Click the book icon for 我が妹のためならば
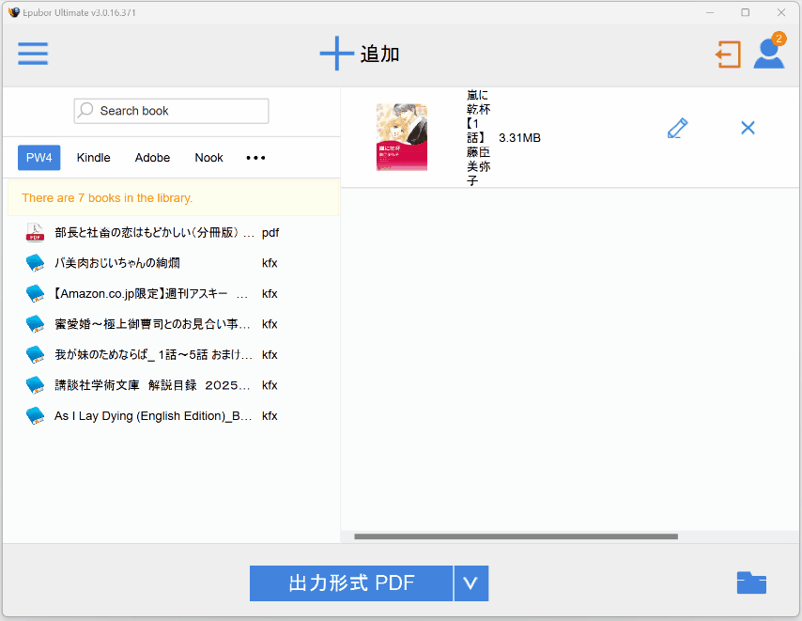The height and width of the screenshot is (621, 802). tap(36, 354)
